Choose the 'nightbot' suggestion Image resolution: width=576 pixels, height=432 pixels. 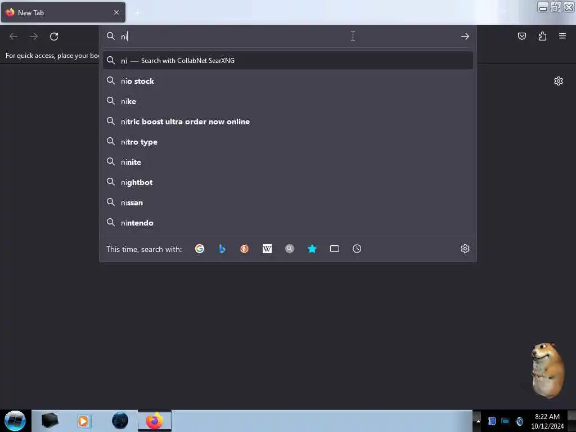[288, 182]
